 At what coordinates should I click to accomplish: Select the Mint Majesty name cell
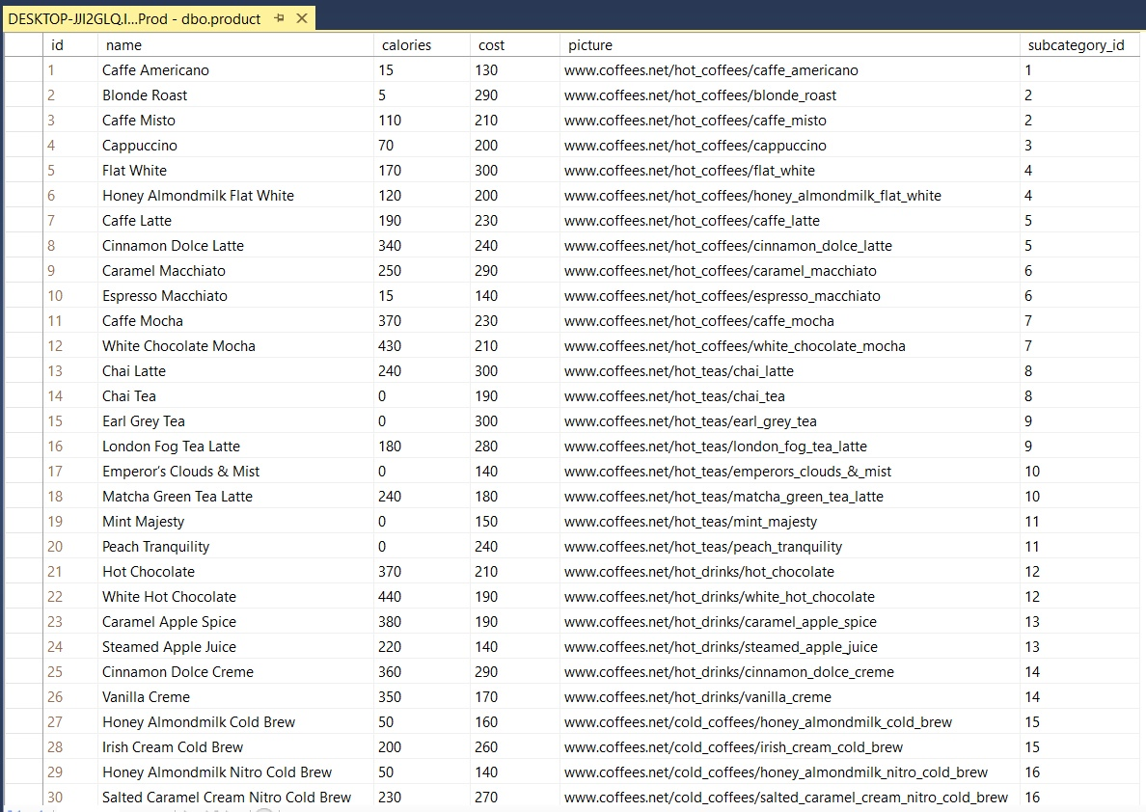235,522
